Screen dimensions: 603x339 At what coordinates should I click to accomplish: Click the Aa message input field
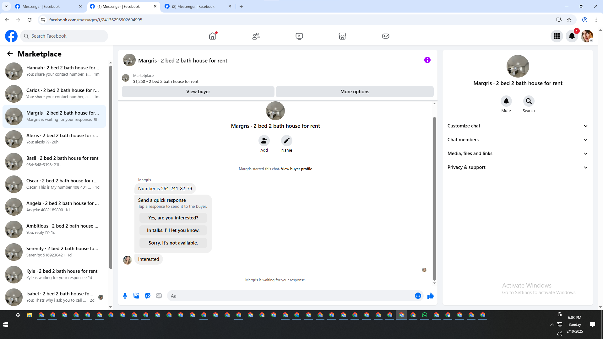[x=289, y=296]
